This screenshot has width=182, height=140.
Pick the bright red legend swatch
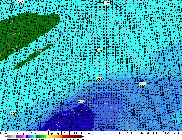click(63, 136)
